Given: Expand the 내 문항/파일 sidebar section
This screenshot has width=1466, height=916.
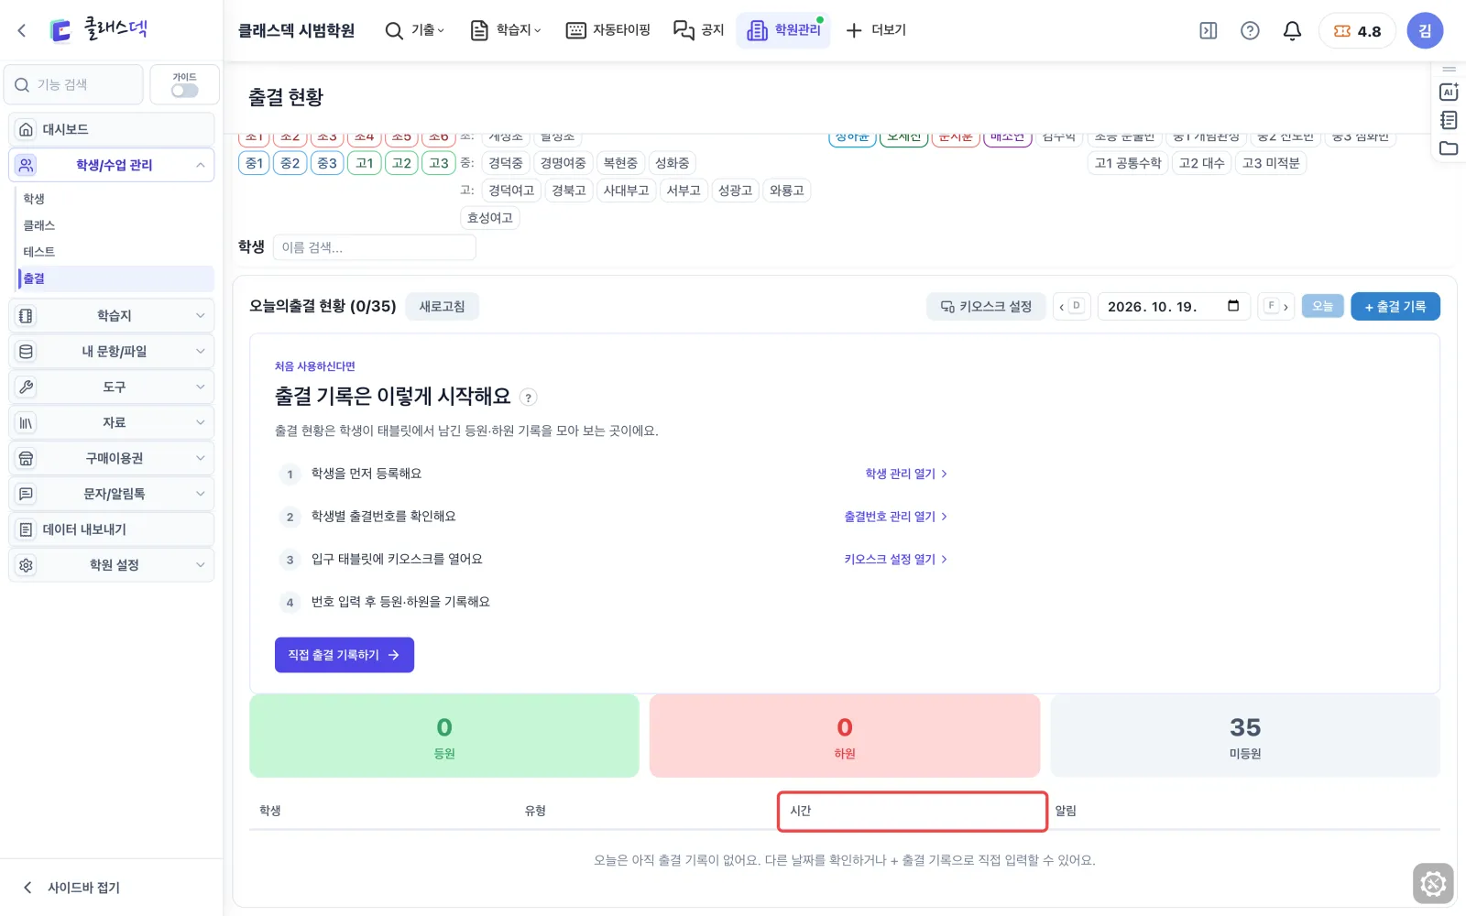Looking at the screenshot, I should tap(112, 352).
